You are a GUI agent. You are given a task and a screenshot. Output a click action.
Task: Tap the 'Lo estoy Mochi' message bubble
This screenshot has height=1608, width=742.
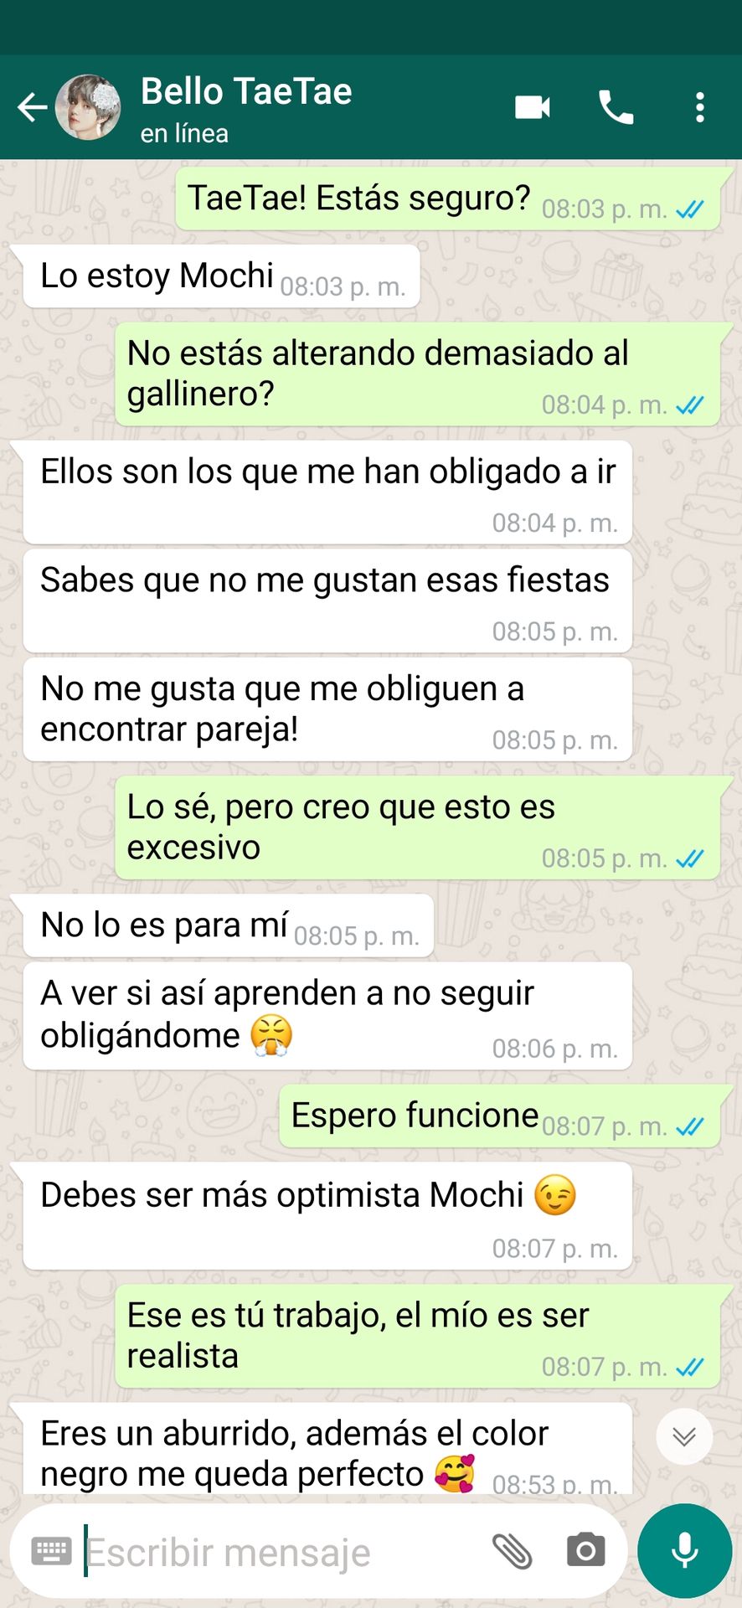[x=222, y=276]
